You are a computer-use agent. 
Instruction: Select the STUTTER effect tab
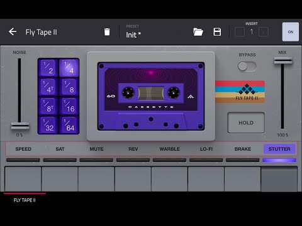pyautogui.click(x=279, y=149)
